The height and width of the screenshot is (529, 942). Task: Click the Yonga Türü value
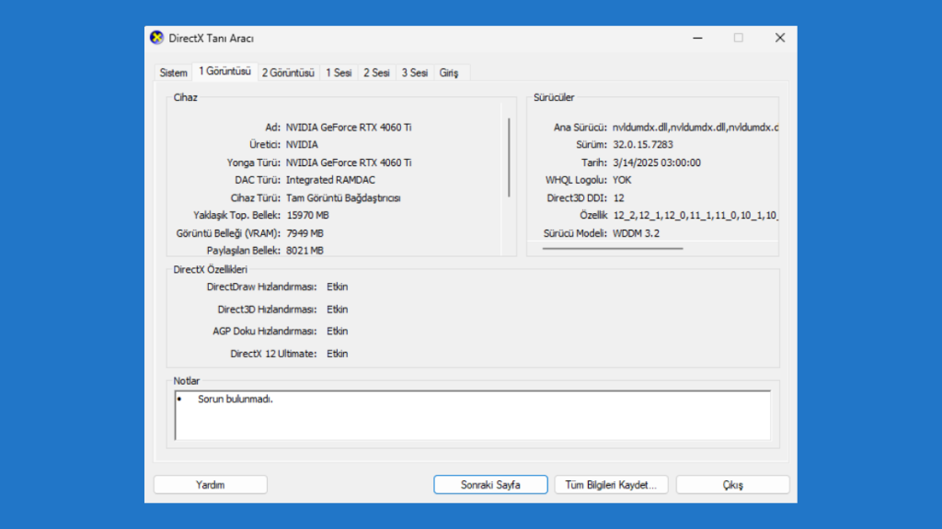coord(349,163)
